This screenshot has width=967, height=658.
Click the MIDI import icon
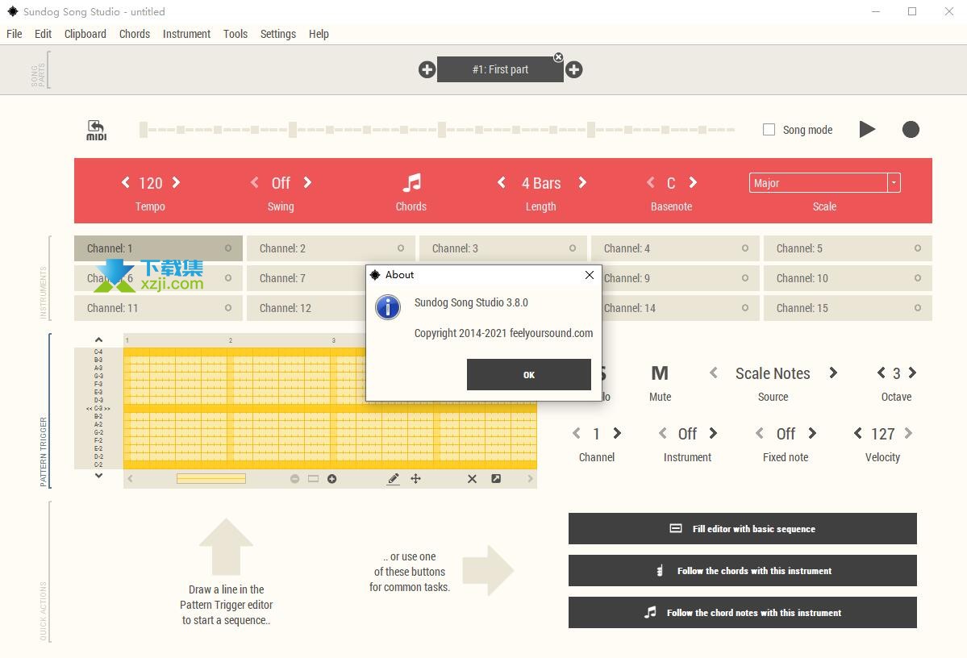coord(96,130)
